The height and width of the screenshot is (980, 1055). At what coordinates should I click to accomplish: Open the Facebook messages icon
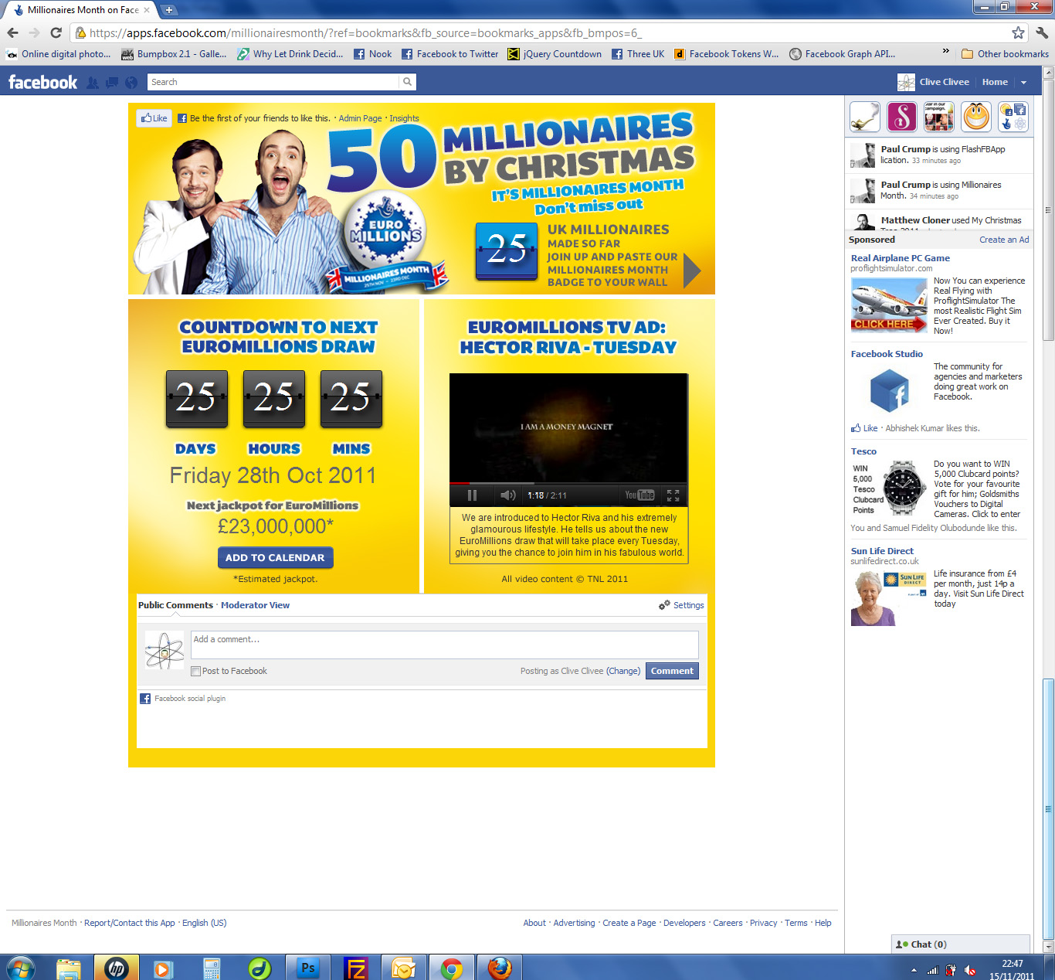coord(112,83)
